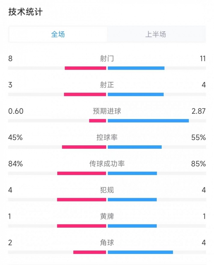Click the pink bar under 射门
This screenshot has width=214, height=265.
tap(85, 68)
